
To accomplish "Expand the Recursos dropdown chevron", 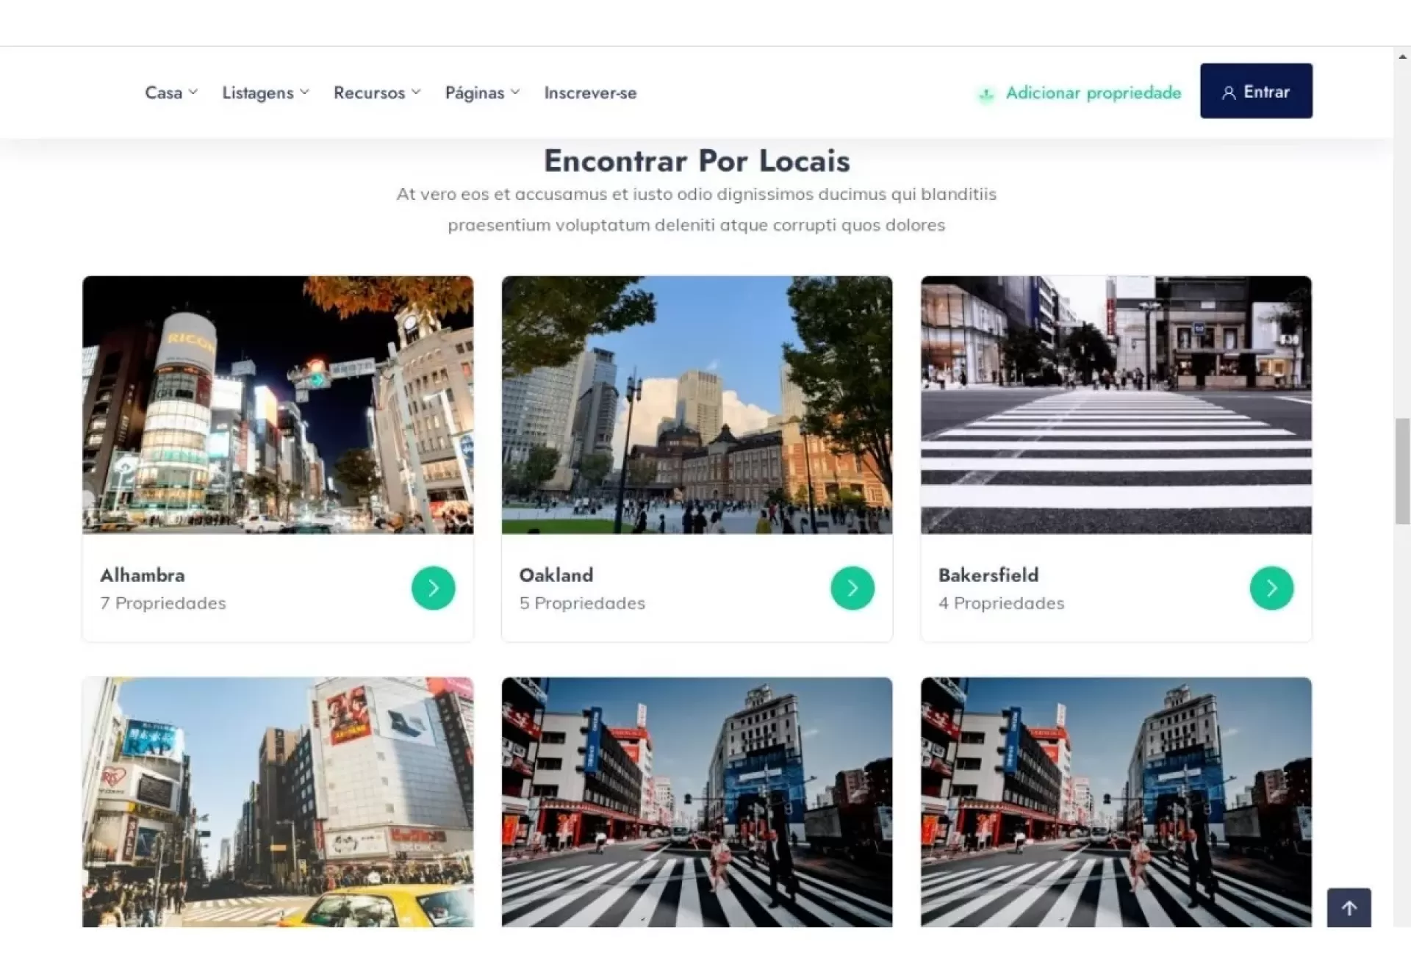I will tap(416, 92).
